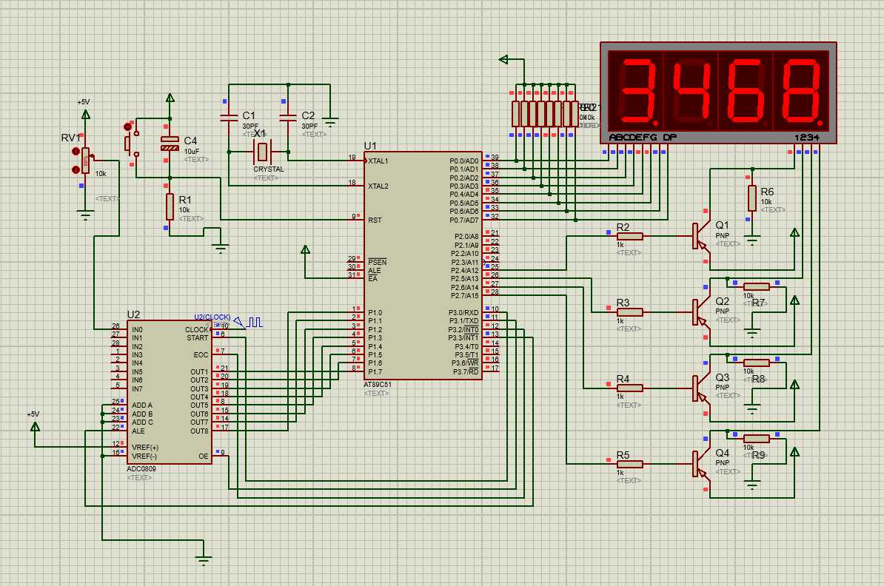
Task: Select the RV1 potentiometer body
Action: point(86,160)
